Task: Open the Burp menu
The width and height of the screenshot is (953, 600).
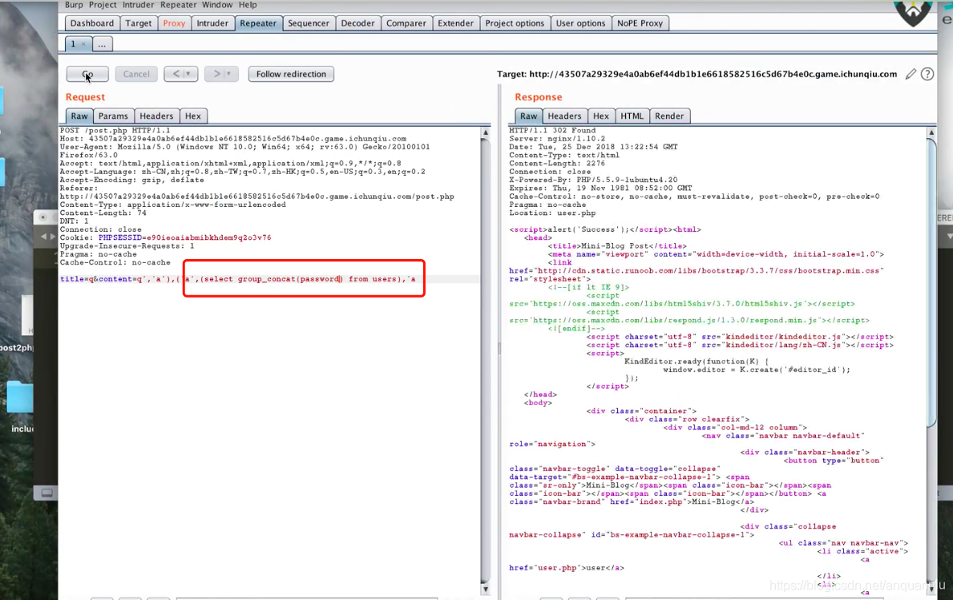Action: [74, 5]
